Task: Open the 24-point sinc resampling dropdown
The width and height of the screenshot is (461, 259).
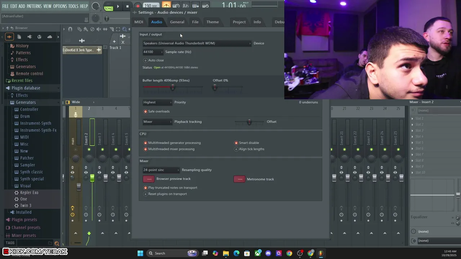Action: [161, 170]
